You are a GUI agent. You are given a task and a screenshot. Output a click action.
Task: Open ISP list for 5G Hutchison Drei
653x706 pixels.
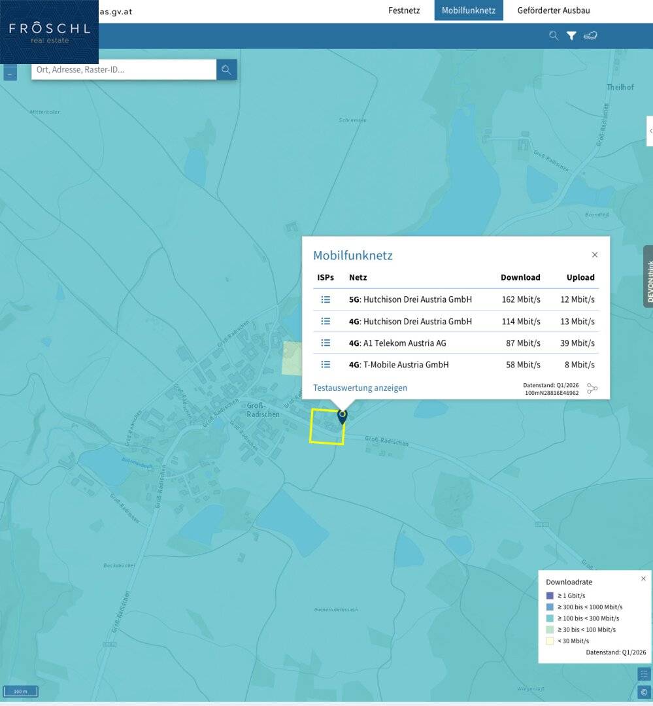tap(326, 299)
